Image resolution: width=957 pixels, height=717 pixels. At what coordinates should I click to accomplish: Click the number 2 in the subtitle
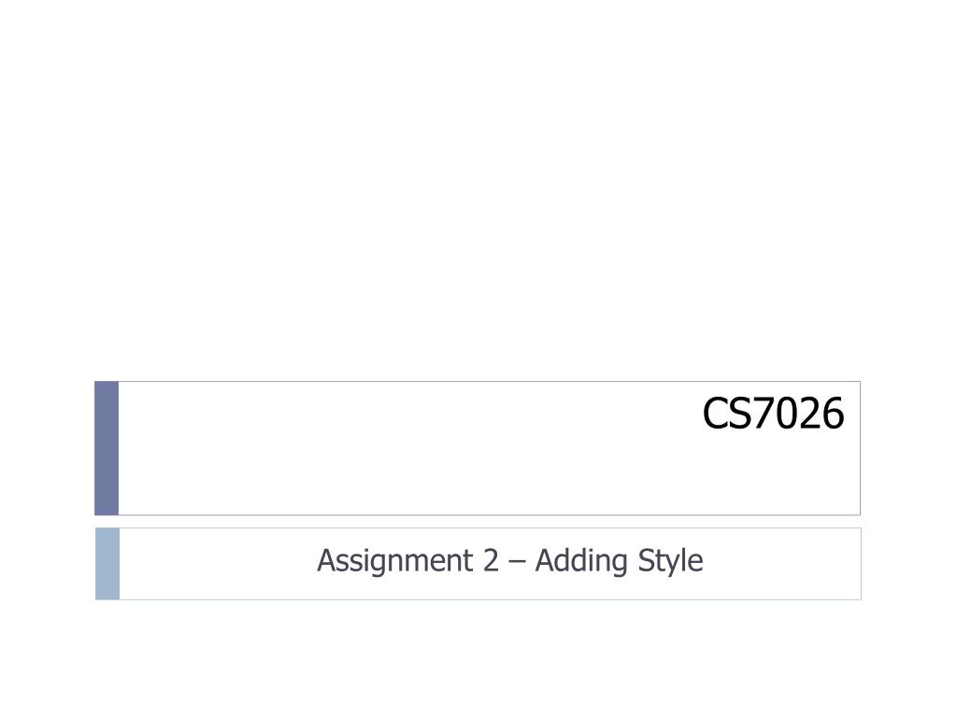pyautogui.click(x=490, y=561)
